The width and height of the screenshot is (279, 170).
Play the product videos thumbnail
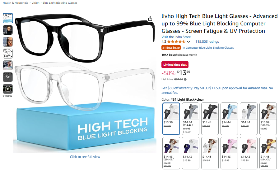pos(8,89)
